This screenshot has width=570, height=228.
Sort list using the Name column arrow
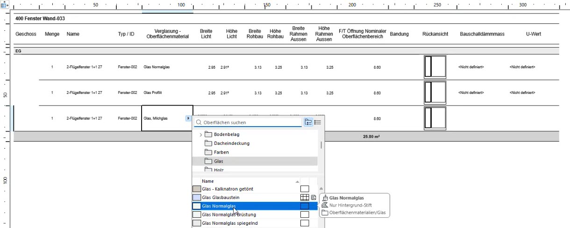297,181
